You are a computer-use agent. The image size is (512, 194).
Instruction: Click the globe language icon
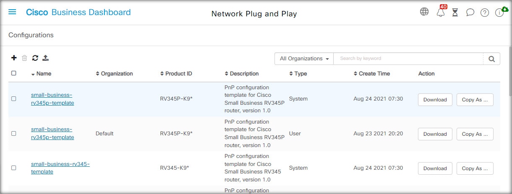tap(424, 12)
